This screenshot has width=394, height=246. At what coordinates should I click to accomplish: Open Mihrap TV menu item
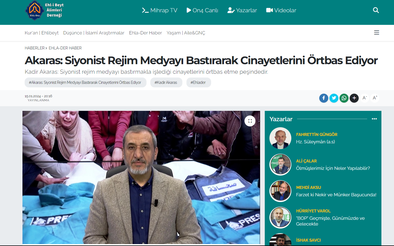tap(160, 10)
